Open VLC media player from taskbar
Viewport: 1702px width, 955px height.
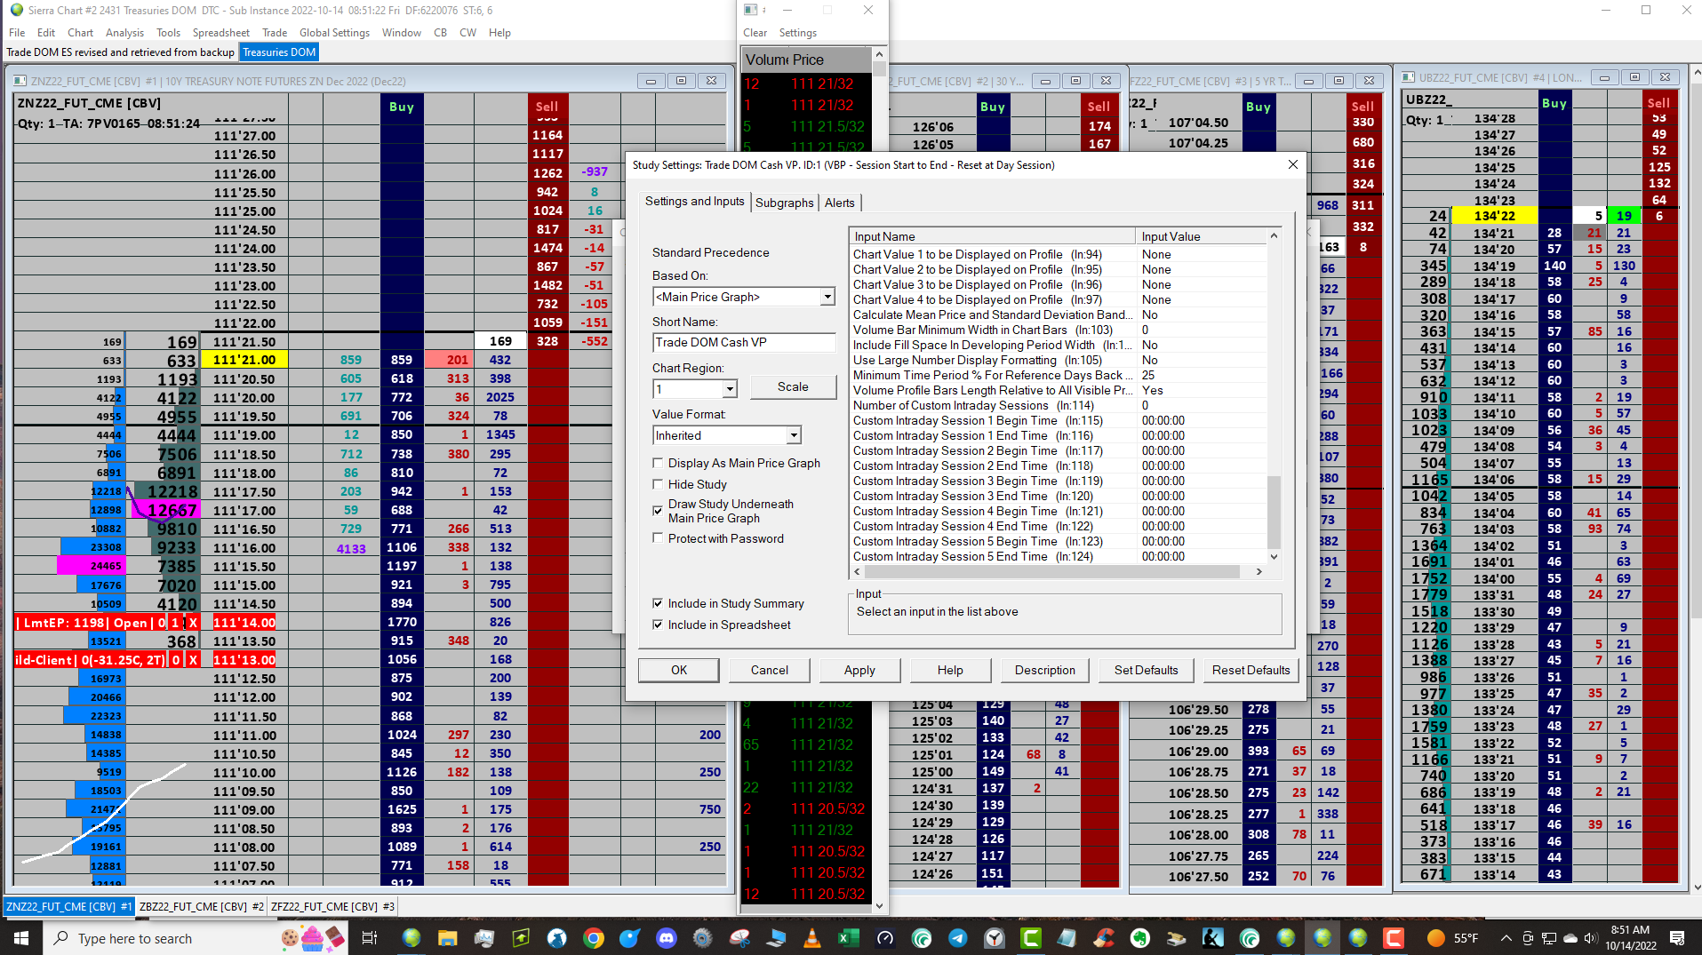(x=811, y=938)
